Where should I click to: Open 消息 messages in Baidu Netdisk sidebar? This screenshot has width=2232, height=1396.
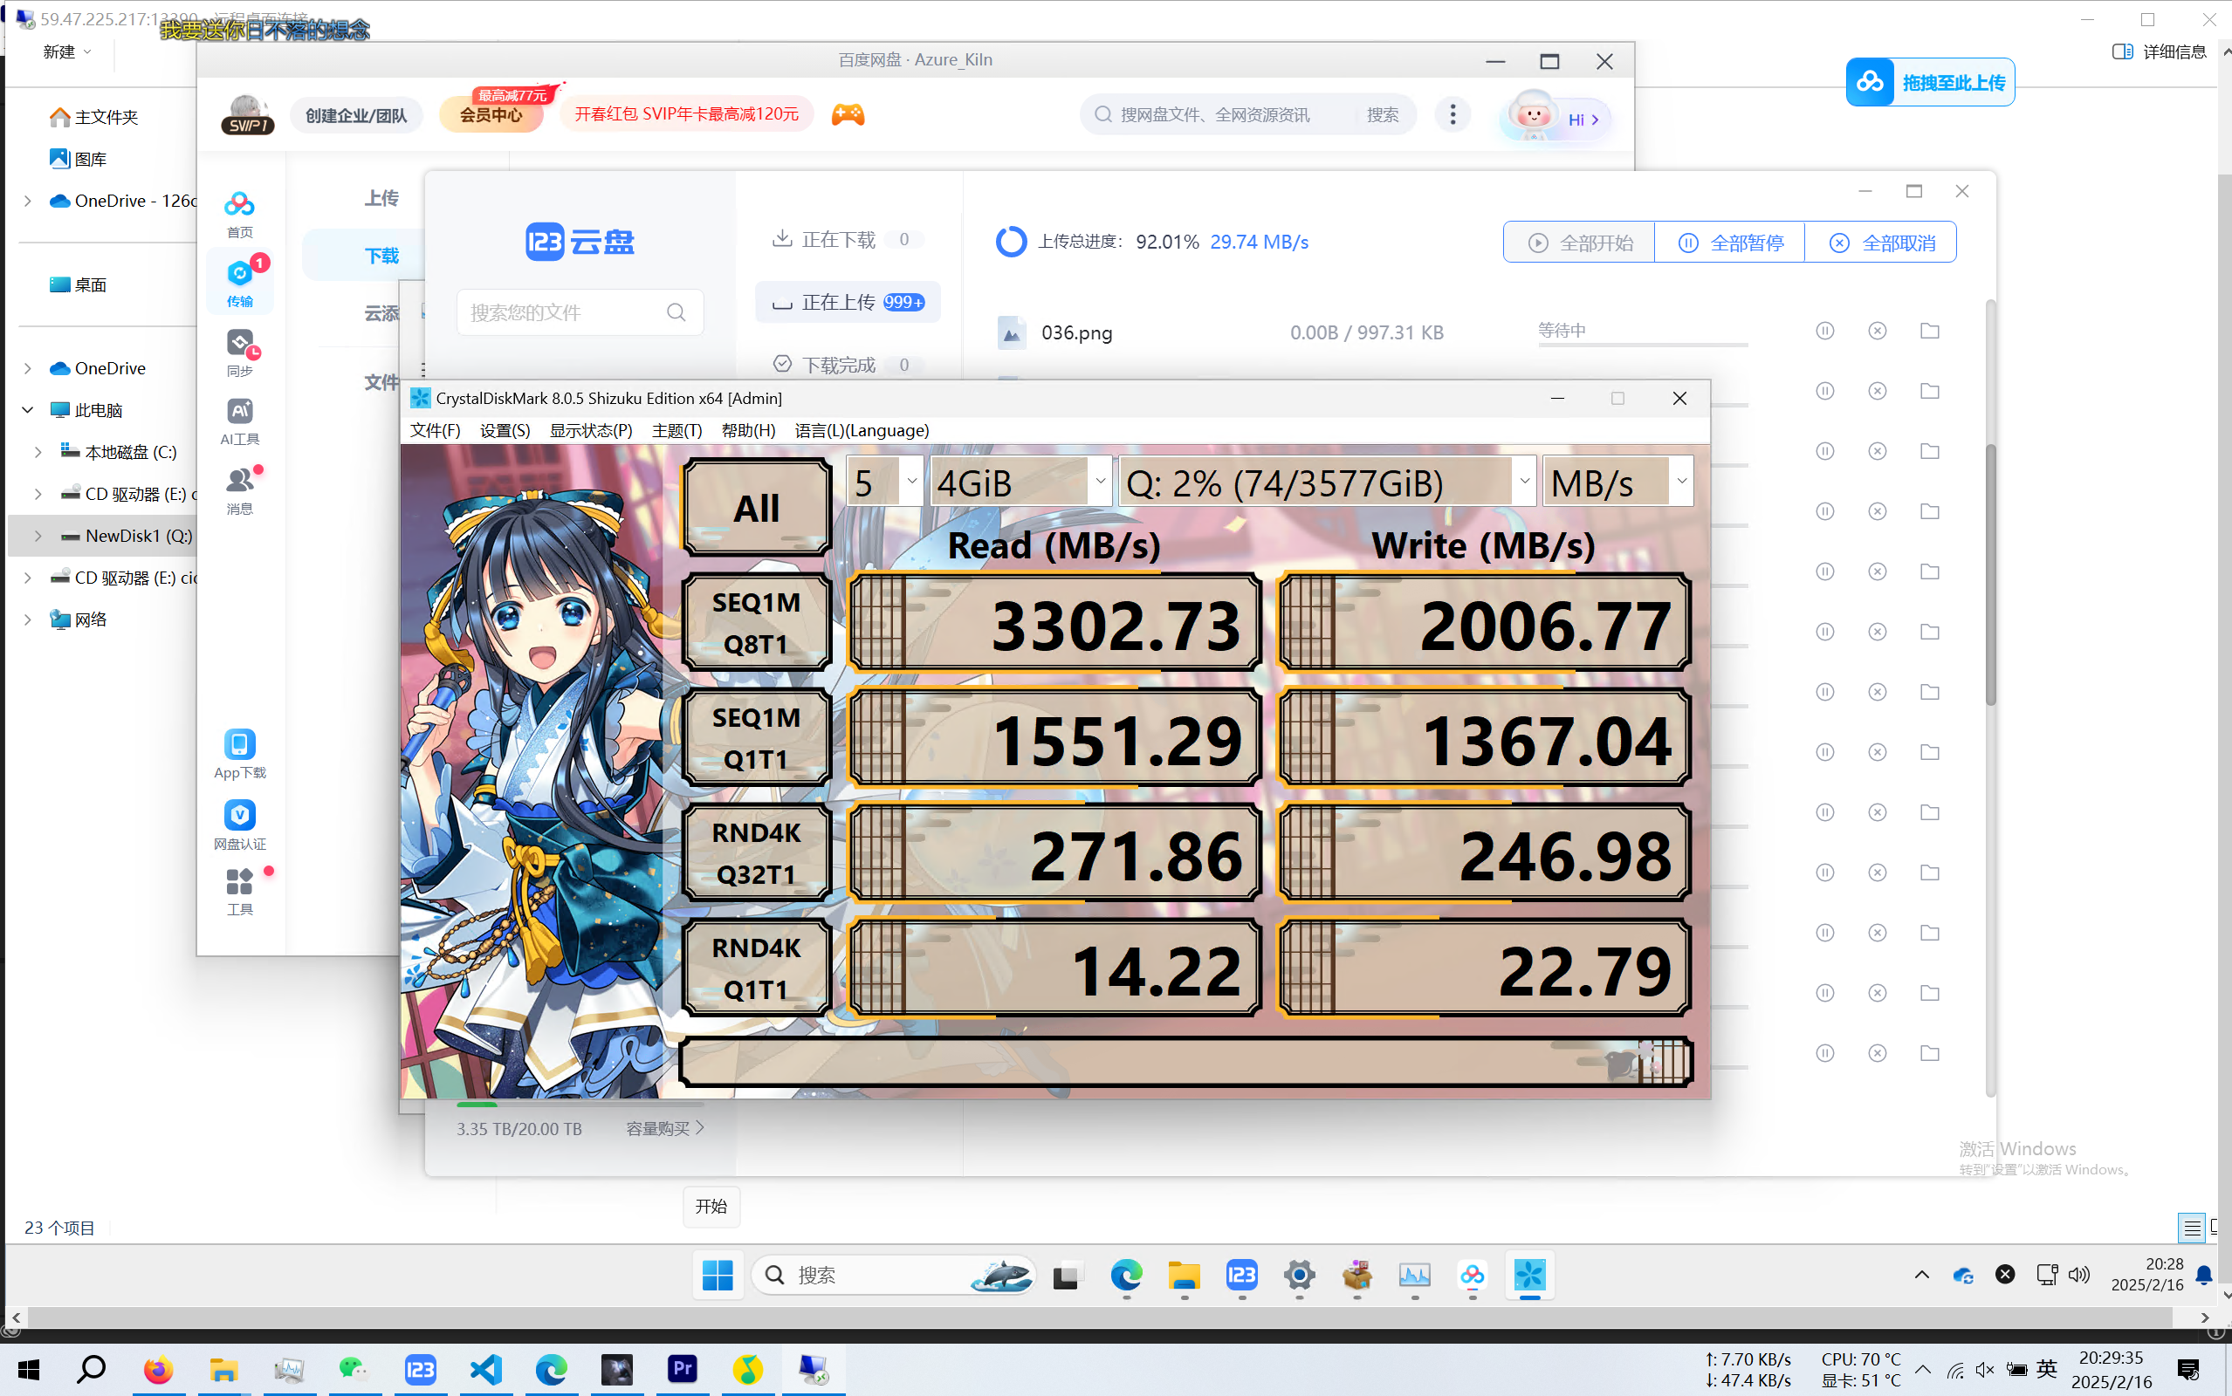point(239,491)
